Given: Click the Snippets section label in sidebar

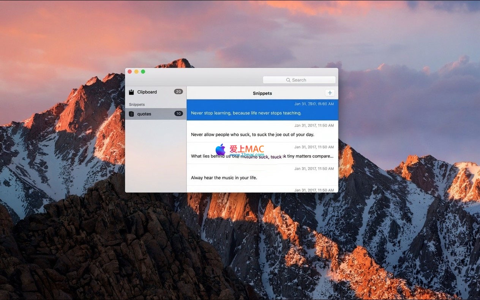Looking at the screenshot, I should click(x=137, y=105).
